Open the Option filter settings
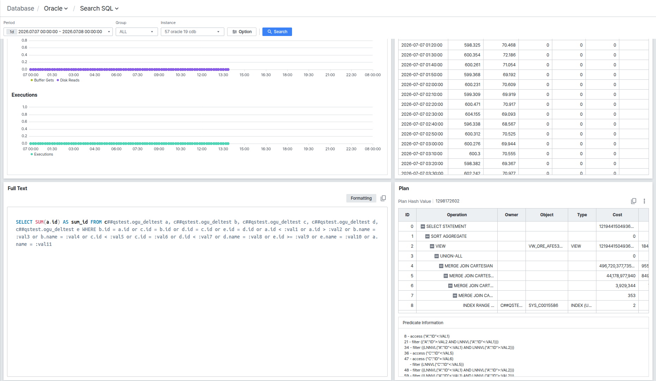656x381 pixels. 242,32
